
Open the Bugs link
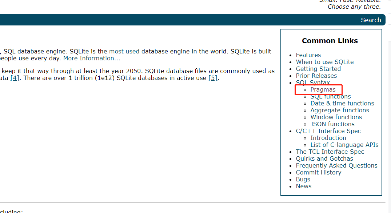[x=303, y=179]
